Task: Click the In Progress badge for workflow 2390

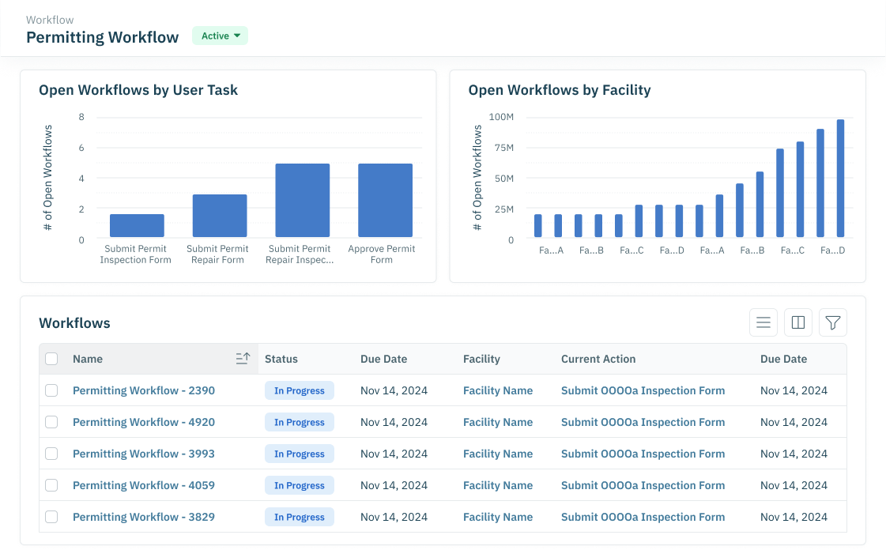Action: pyautogui.click(x=300, y=390)
